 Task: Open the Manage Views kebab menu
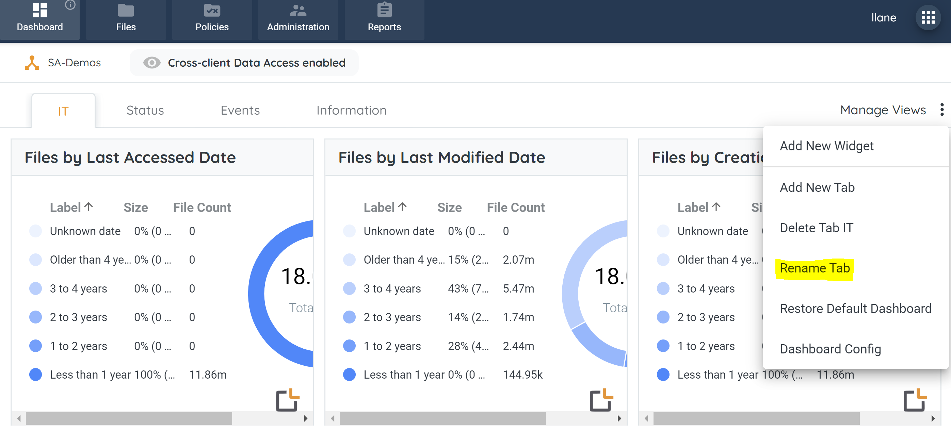[x=942, y=110]
